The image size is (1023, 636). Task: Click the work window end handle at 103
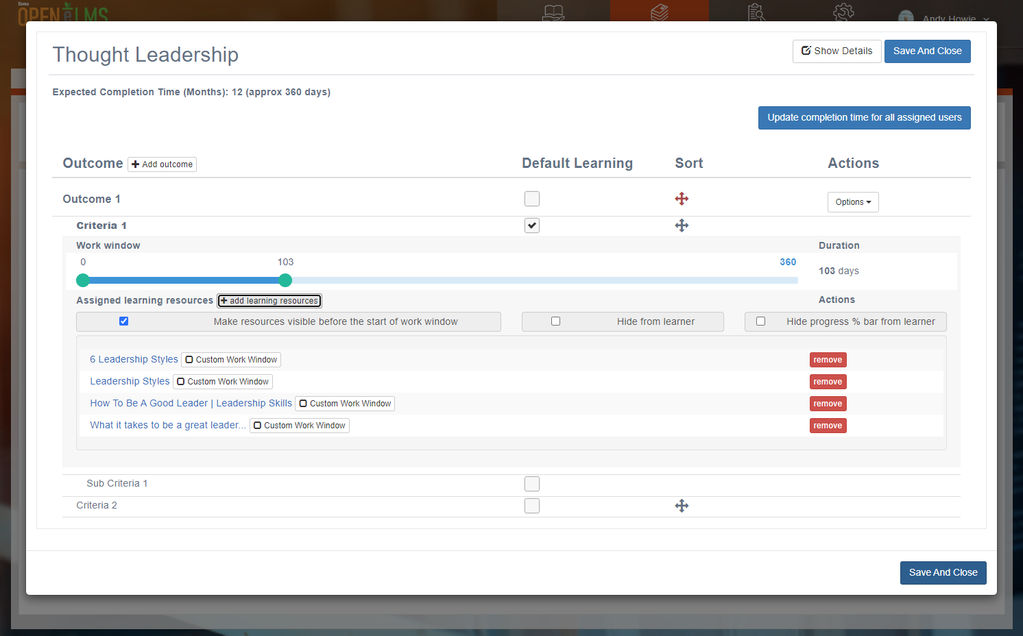tap(285, 280)
